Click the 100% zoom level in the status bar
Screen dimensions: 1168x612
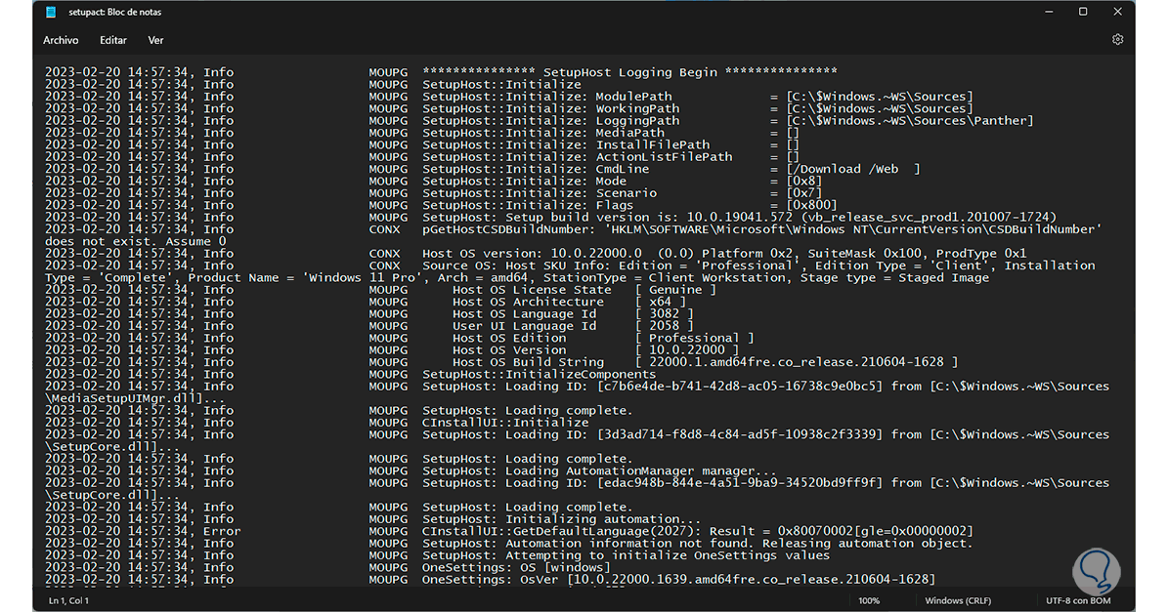[x=869, y=600]
